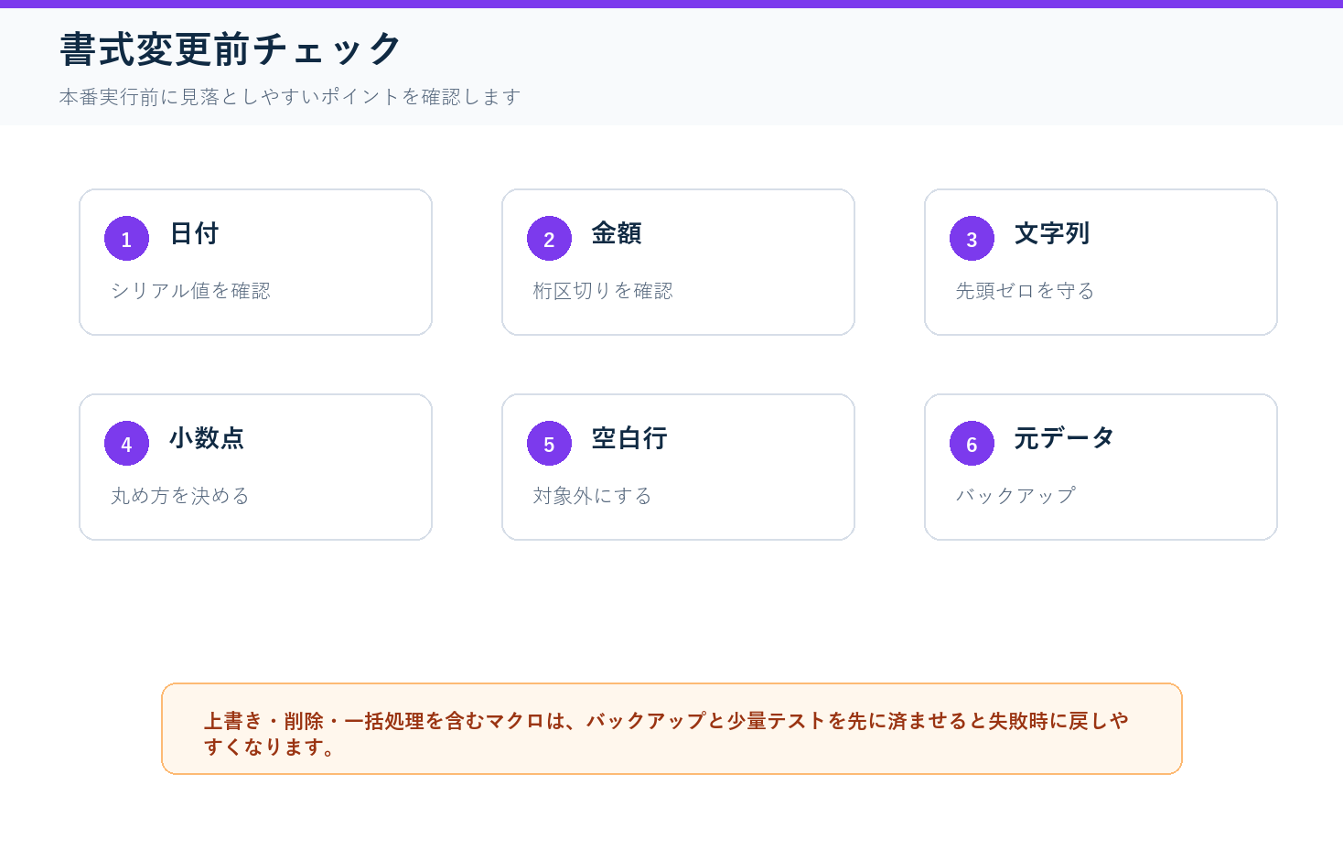This screenshot has height=860, width=1343.
Task: Click the purple number 3 badge
Action: [972, 239]
